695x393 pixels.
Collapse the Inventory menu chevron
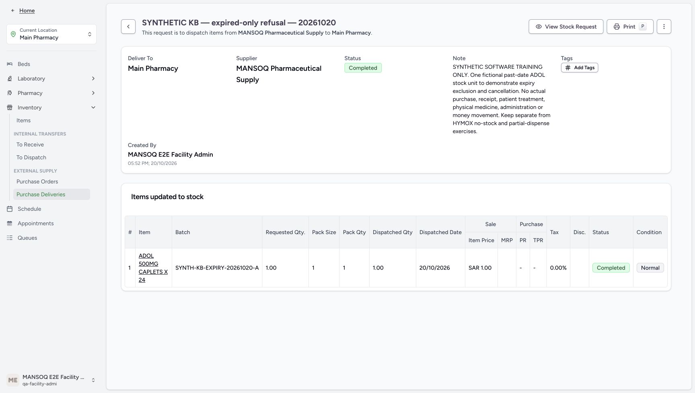93,107
